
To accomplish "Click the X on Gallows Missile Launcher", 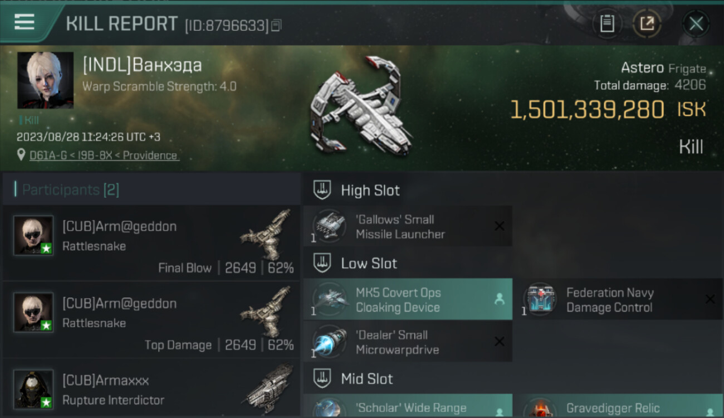I will click(500, 226).
